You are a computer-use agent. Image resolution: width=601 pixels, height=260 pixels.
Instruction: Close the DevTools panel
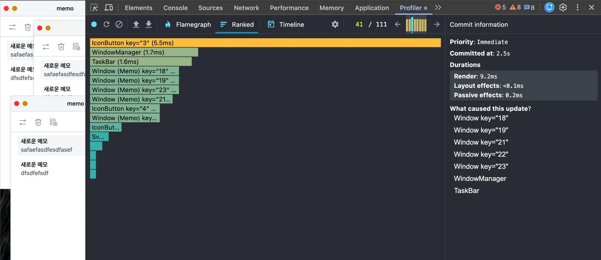click(x=592, y=8)
